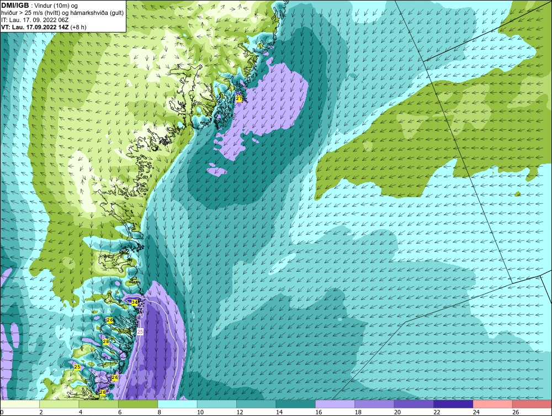Screen dimensions: 552x416
Task: Click legend scale value 16
Action: pos(319,412)
